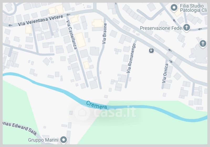Click the large yellow building beside Via Castellanza

(80, 40)
